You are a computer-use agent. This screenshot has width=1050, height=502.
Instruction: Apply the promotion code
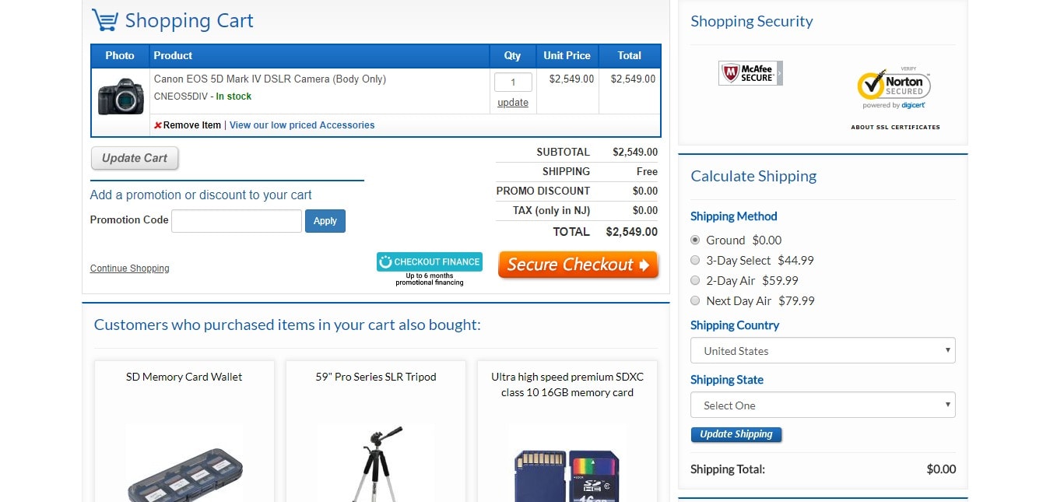coord(325,221)
